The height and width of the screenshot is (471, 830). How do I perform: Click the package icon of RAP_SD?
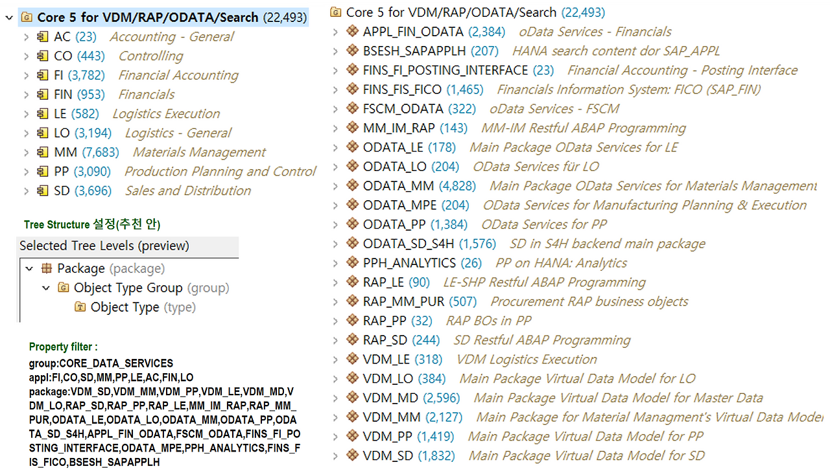click(352, 340)
